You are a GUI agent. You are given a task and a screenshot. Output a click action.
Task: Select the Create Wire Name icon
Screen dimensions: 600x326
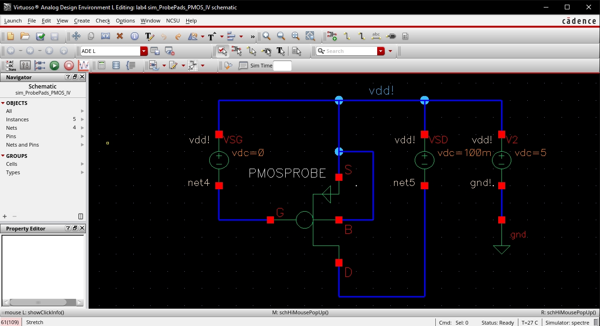click(x=376, y=37)
